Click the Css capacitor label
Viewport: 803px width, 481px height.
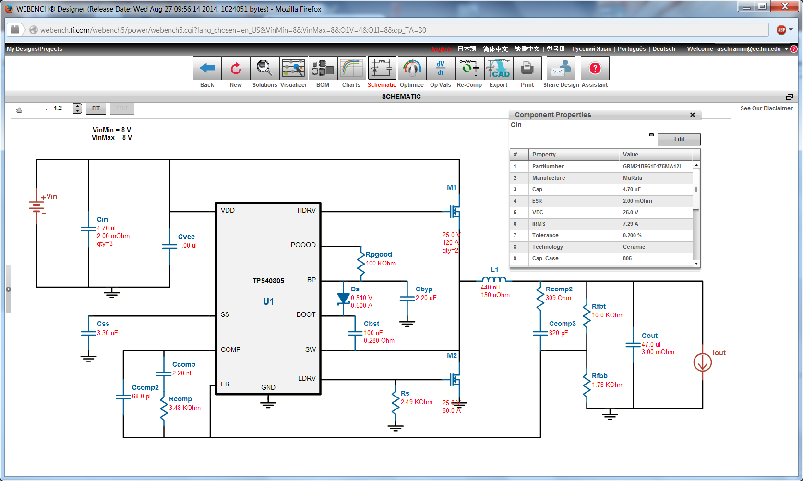(103, 324)
